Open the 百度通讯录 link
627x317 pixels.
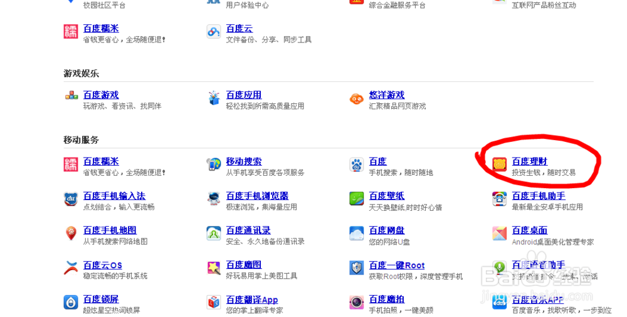click(248, 231)
